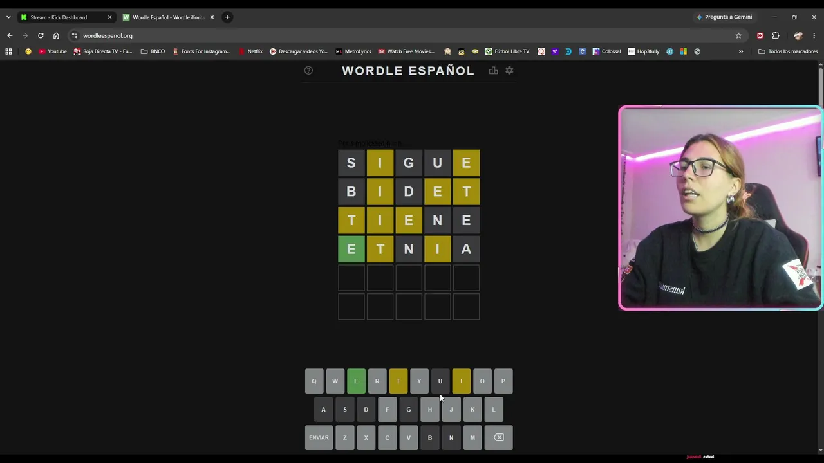
Task: Open the apps grid in bookmarks bar
Action: (x=8, y=51)
